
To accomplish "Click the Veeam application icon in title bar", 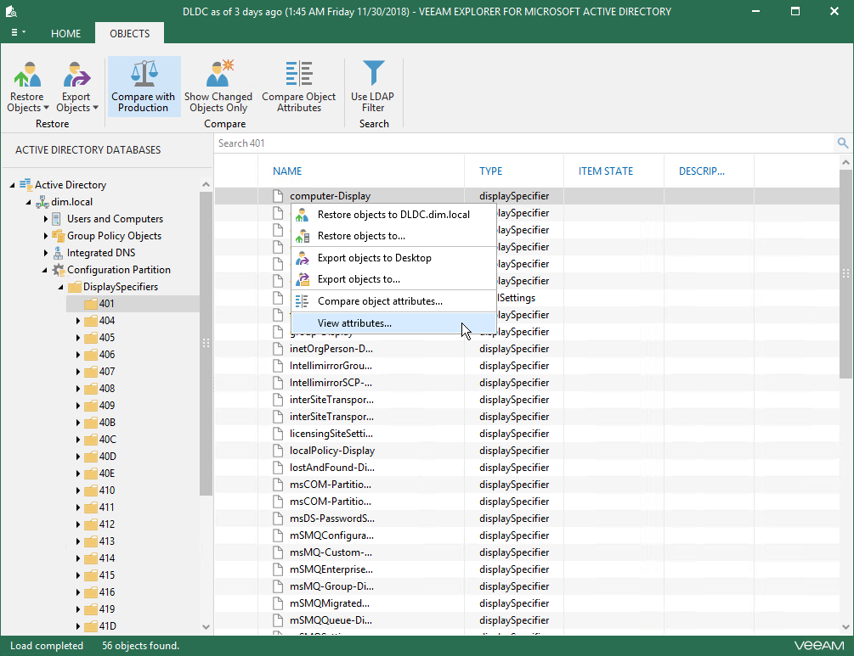I will [11, 11].
